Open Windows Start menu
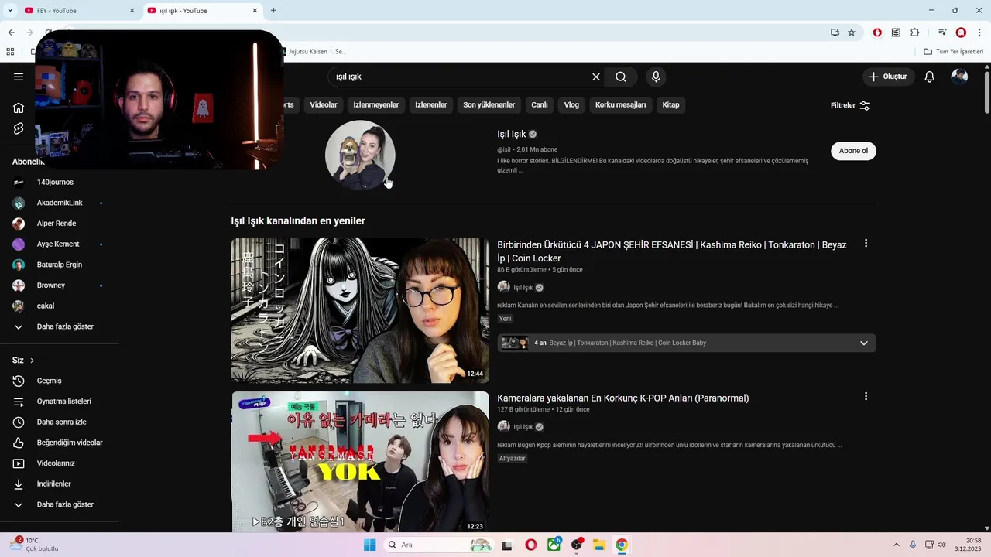Image resolution: width=991 pixels, height=557 pixels. click(369, 545)
